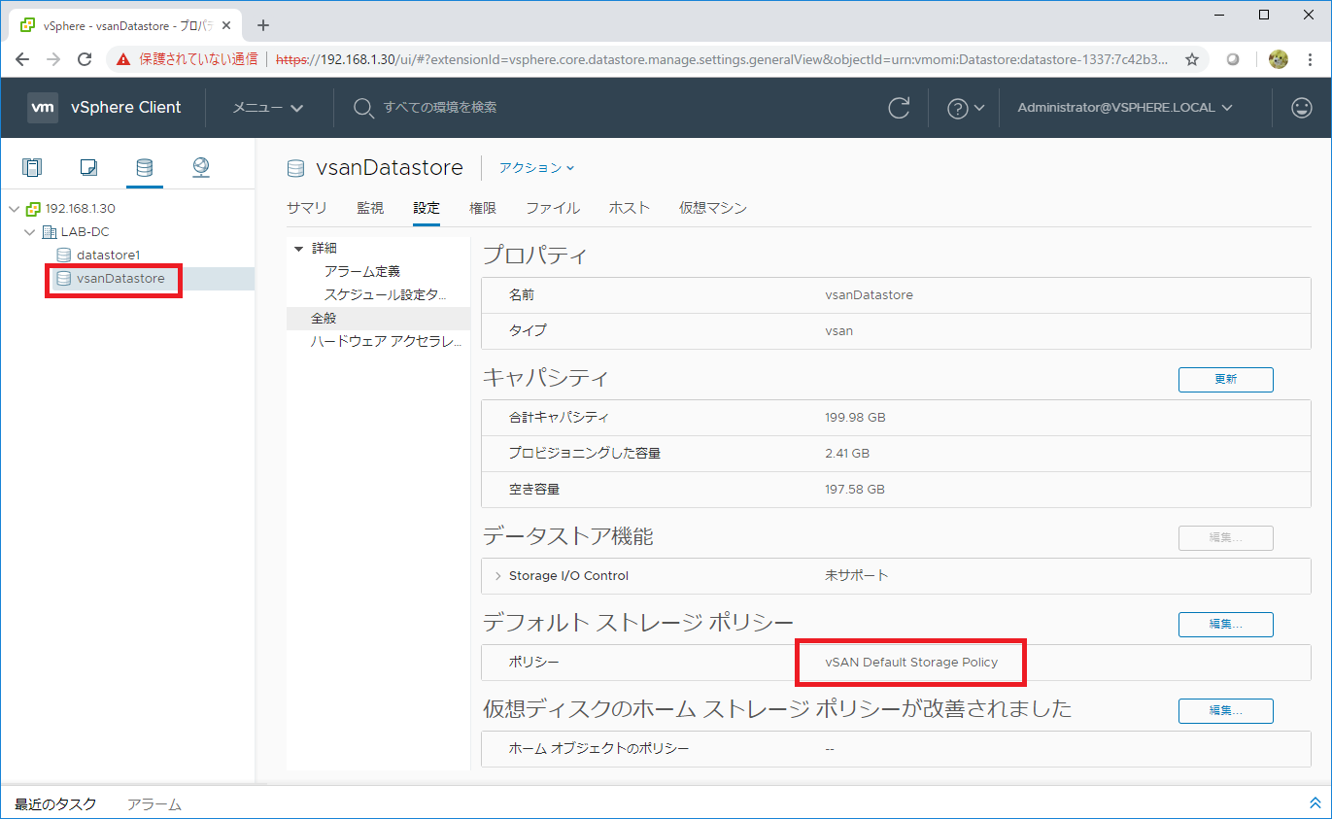Click the LAB-DC datacenter icon

(50, 232)
